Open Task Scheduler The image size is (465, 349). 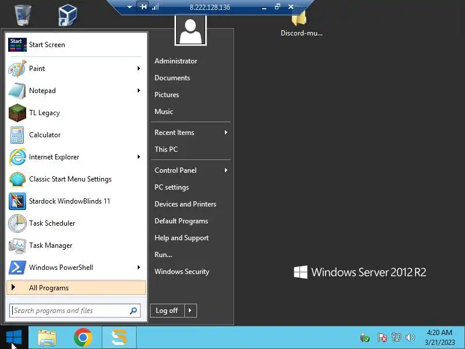(76, 223)
